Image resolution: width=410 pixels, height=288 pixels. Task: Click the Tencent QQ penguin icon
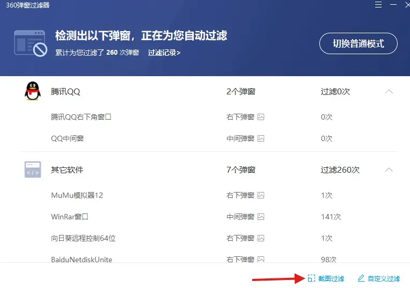33,91
